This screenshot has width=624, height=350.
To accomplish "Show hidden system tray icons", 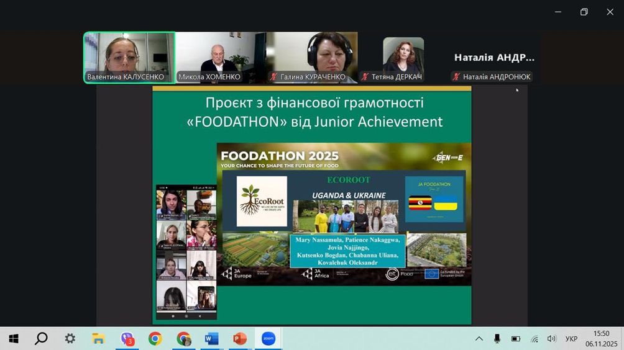I will [x=479, y=339].
